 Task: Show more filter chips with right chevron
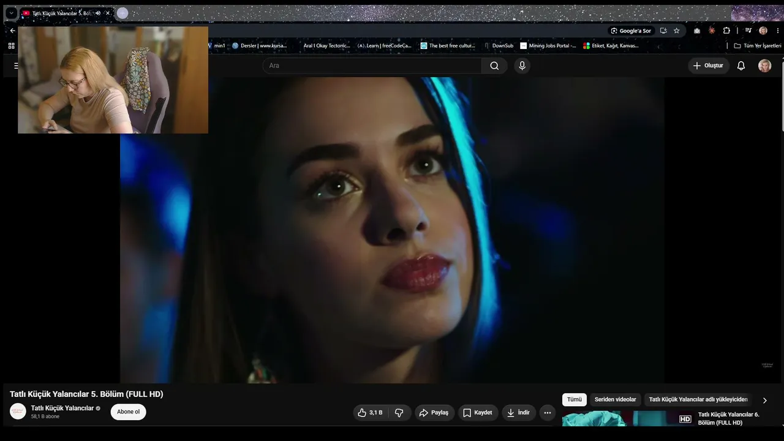click(764, 401)
